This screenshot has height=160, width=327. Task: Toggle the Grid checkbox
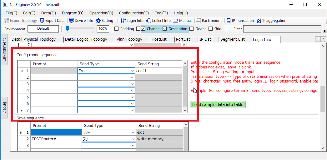click(x=211, y=29)
